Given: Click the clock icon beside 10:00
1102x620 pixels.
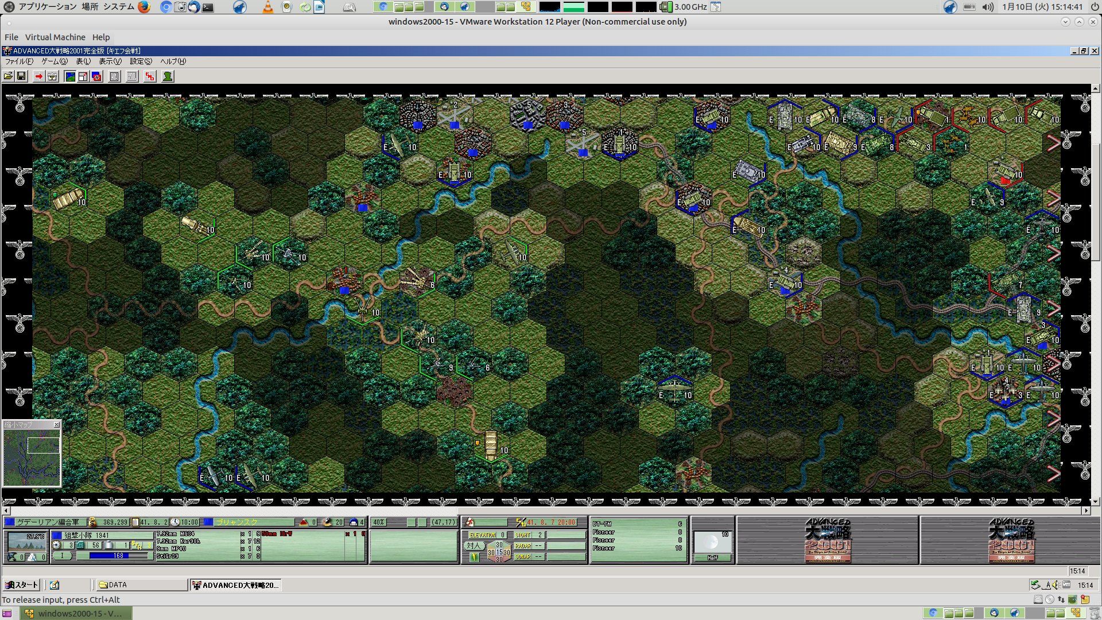Looking at the screenshot, I should coord(174,522).
